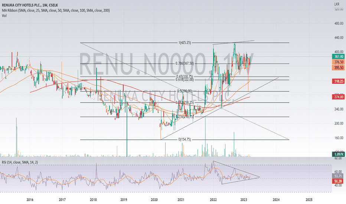Click the 1.097K volume value tag
Image resolution: width=346 pixels, height=204 pixels.
tap(339, 154)
